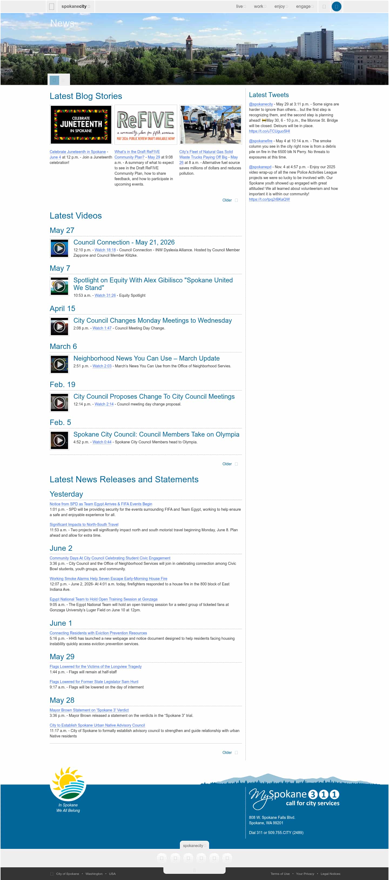Open Legal Notices in the footer
Screen dimensions: 389x880
pyautogui.click(x=330, y=874)
